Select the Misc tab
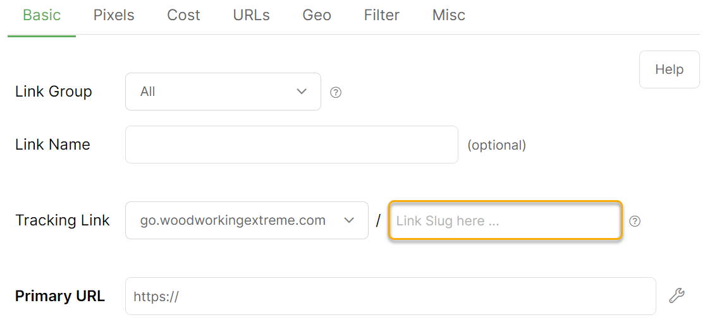The width and height of the screenshot is (705, 322). click(449, 16)
